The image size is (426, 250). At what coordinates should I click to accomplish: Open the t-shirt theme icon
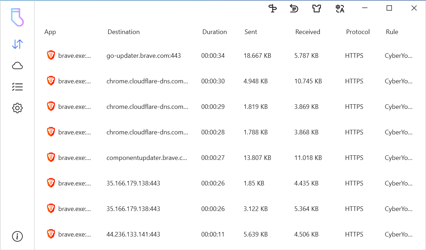(x=316, y=9)
